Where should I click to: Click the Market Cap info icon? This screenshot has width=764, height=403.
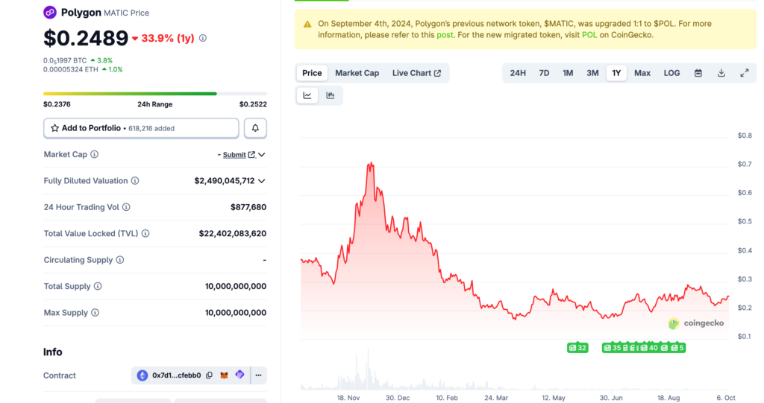(94, 154)
